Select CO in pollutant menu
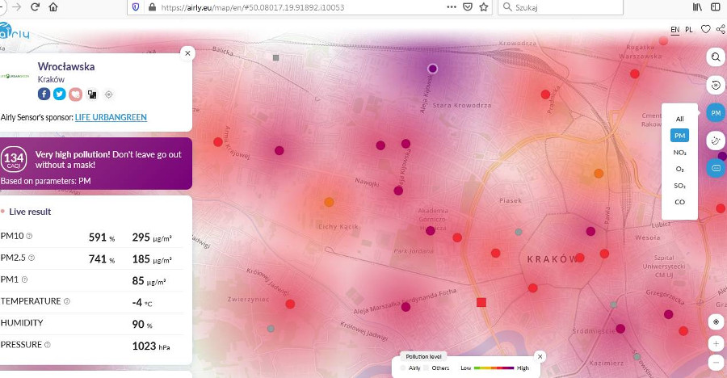Screen dimensions: 727x378 click(679, 202)
